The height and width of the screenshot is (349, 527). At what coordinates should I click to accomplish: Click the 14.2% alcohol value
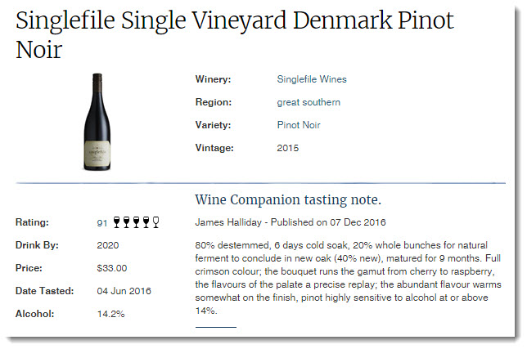[x=110, y=314]
